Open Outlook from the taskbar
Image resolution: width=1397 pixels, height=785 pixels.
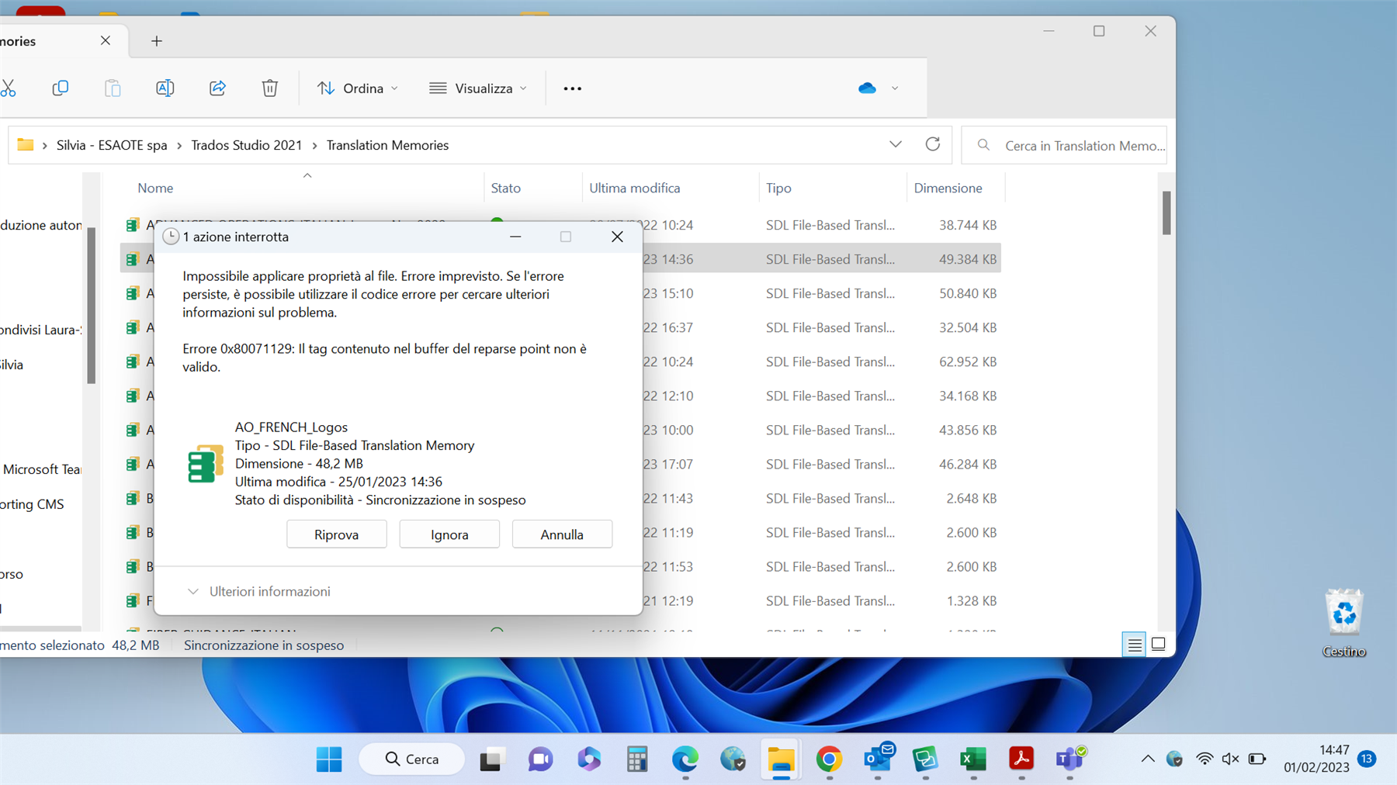[878, 758]
